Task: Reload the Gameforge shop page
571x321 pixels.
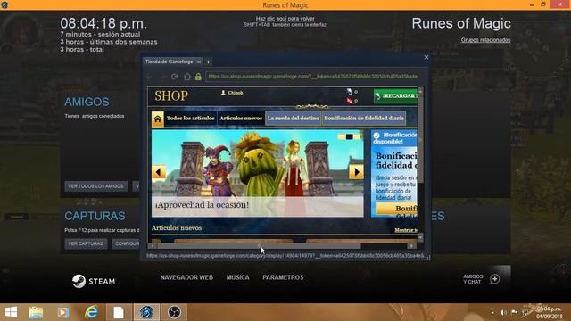Action: pyautogui.click(x=175, y=77)
